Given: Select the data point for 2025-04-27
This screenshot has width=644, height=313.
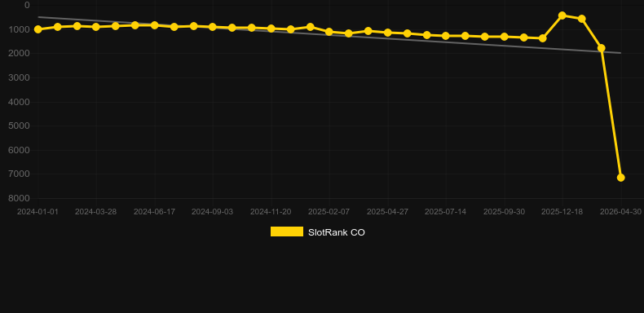Looking at the screenshot, I should pyautogui.click(x=388, y=33).
